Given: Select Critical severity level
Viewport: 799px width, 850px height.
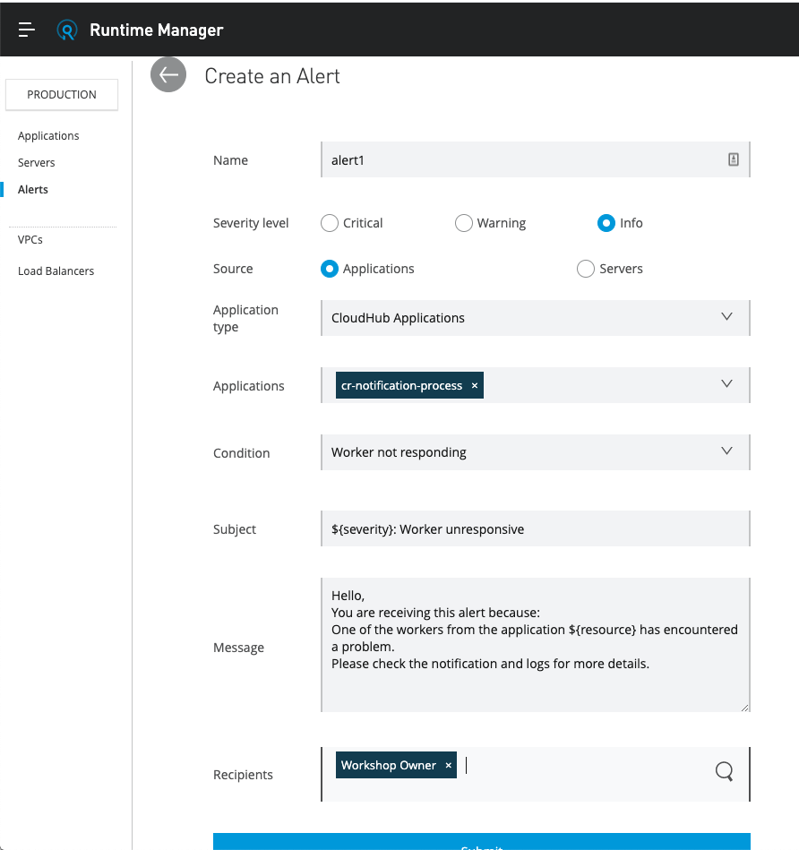Looking at the screenshot, I should coord(330,223).
